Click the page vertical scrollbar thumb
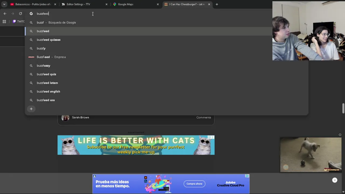The height and width of the screenshot is (194, 345). pyautogui.click(x=343, y=108)
